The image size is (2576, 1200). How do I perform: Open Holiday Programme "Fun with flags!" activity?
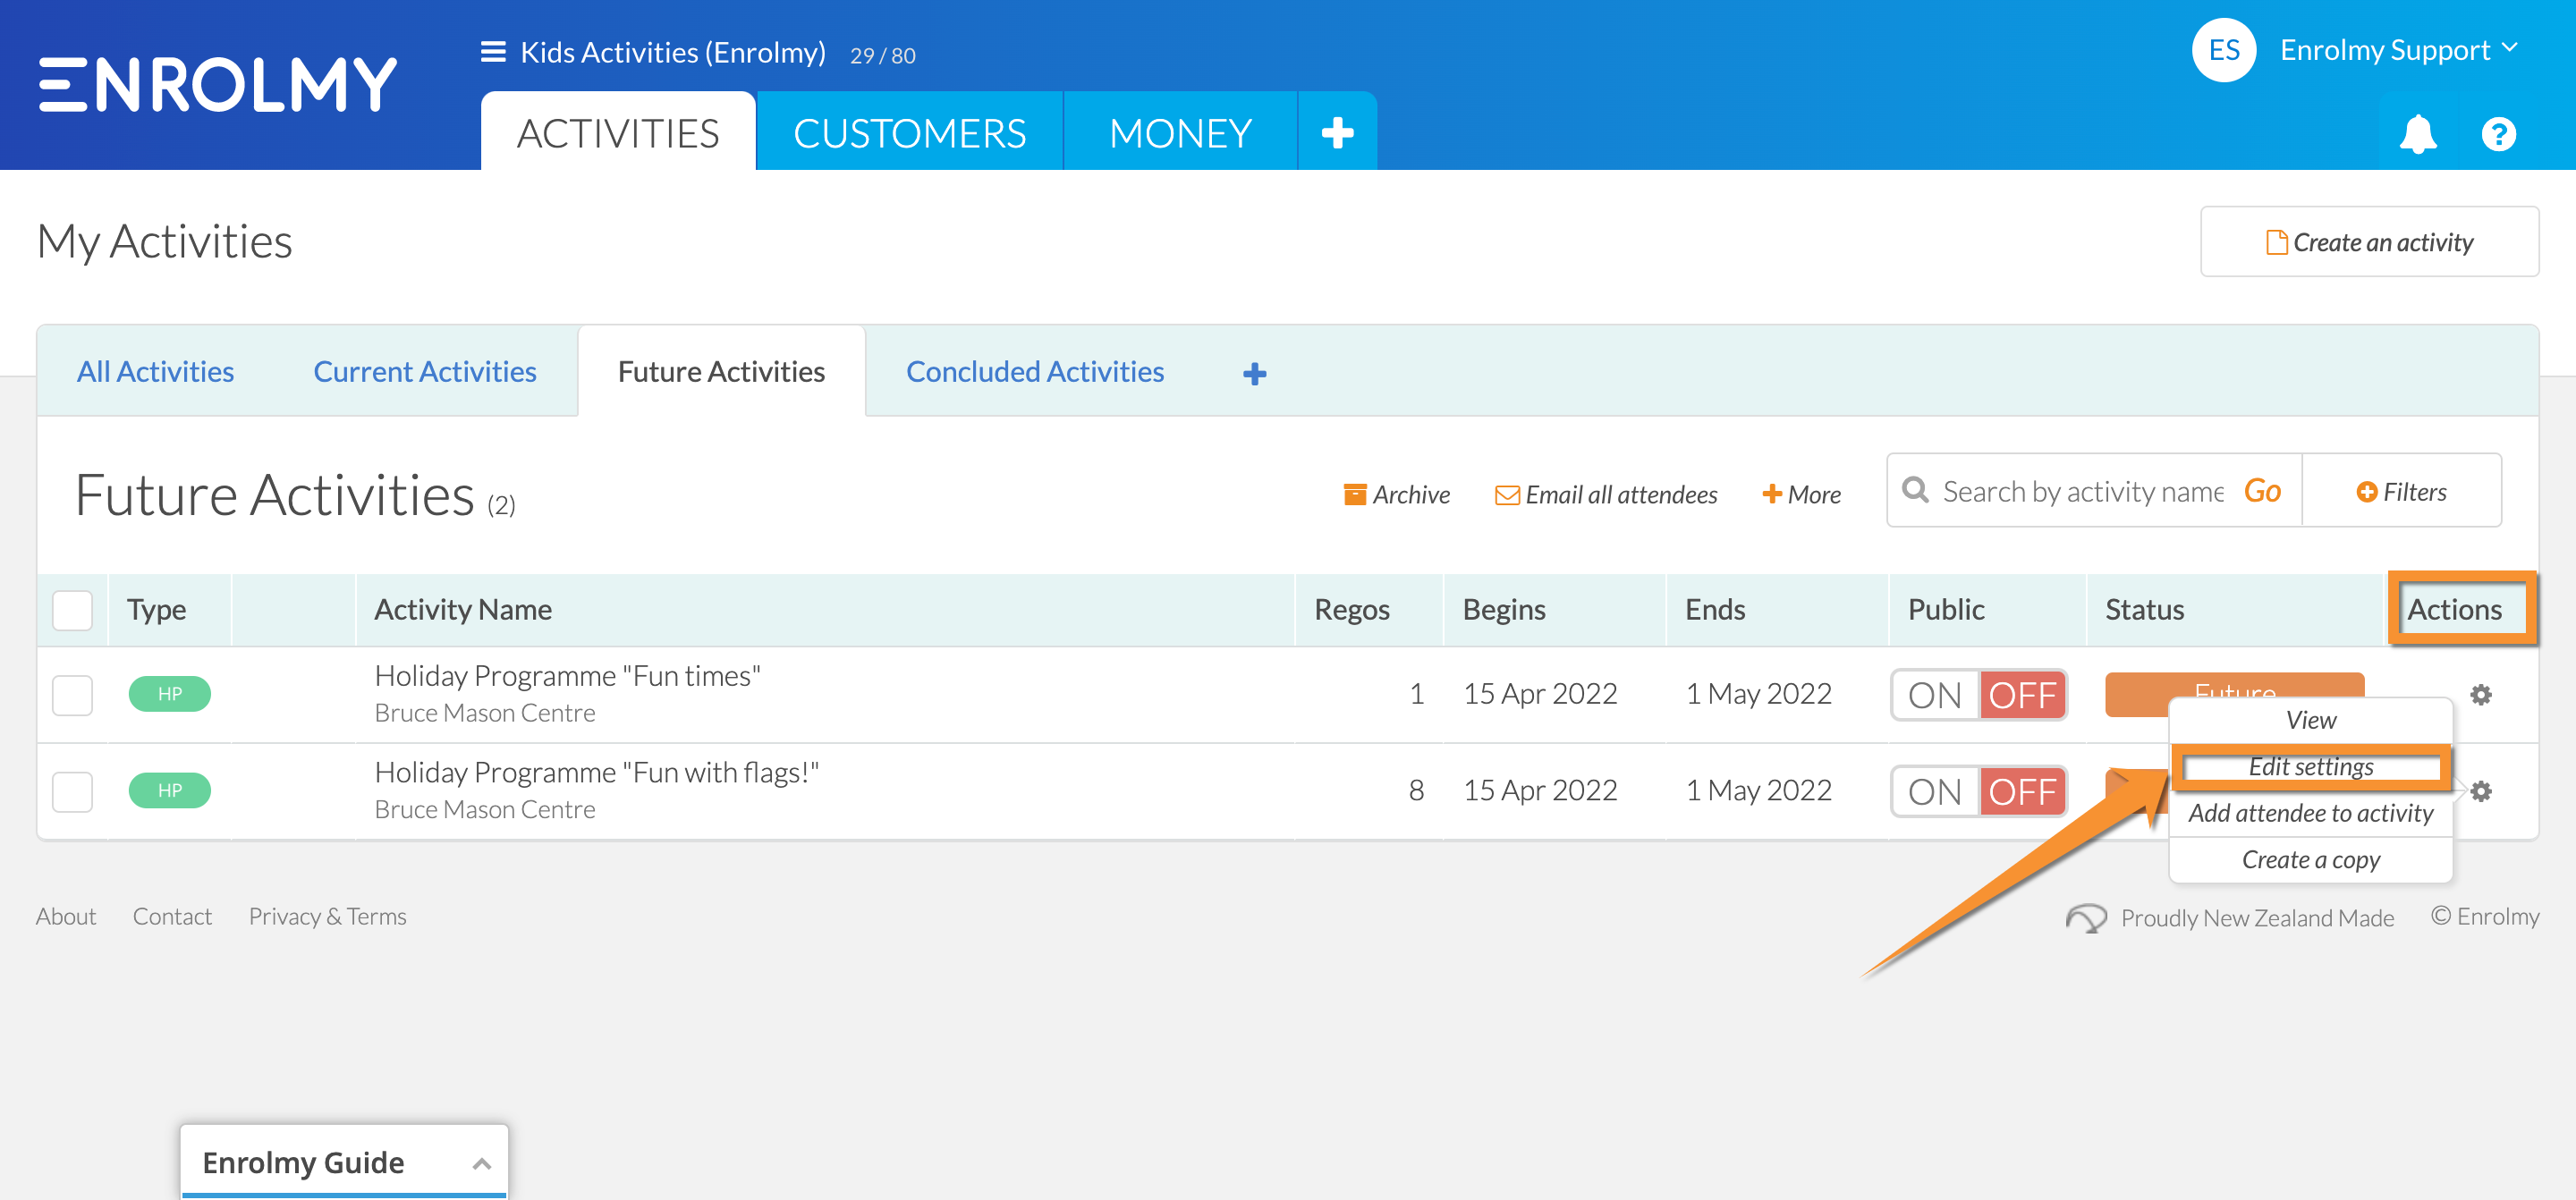(596, 772)
